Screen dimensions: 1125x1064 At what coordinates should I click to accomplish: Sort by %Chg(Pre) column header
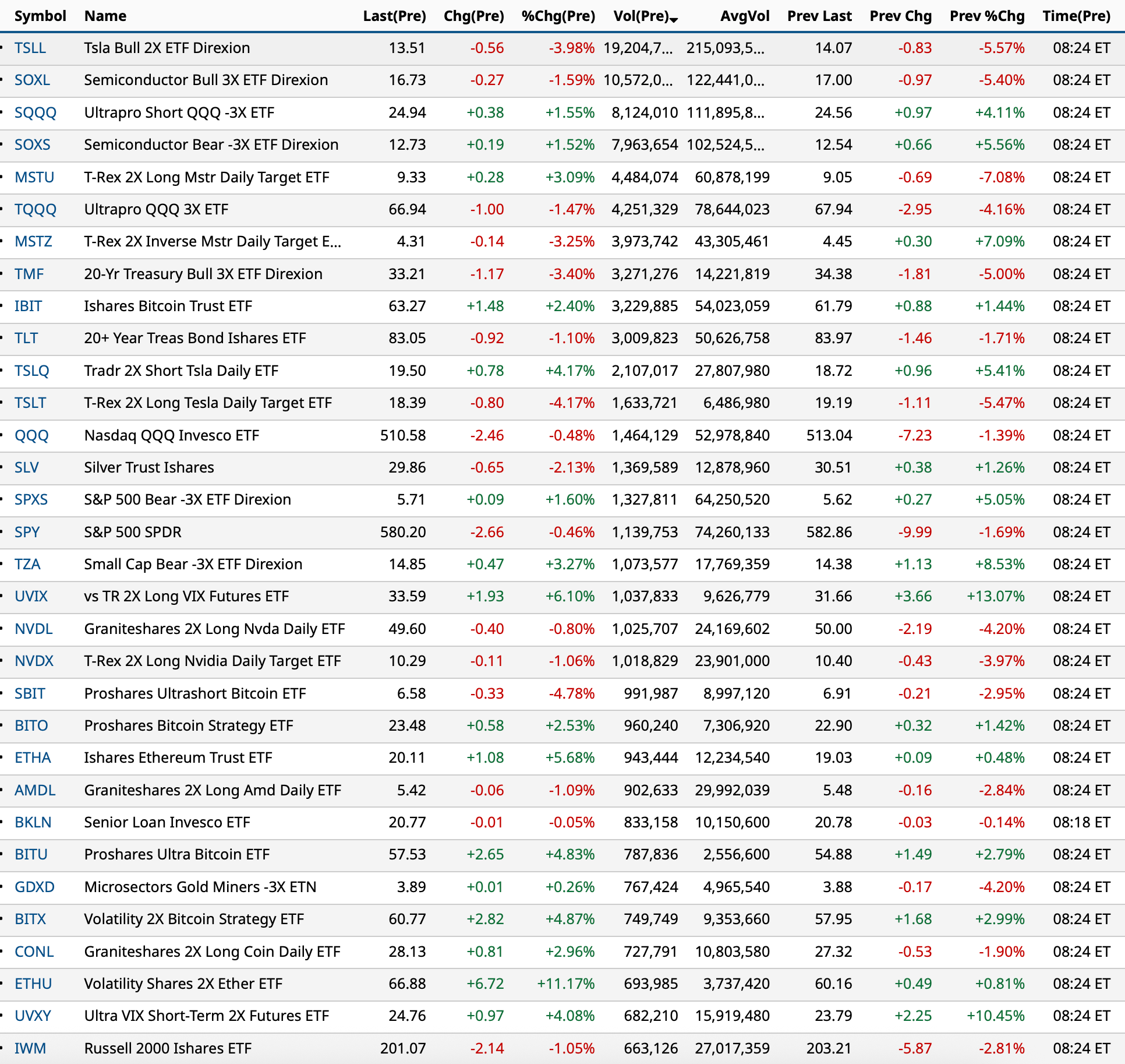point(558,16)
